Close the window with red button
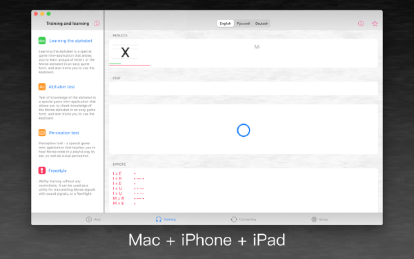 36,14
